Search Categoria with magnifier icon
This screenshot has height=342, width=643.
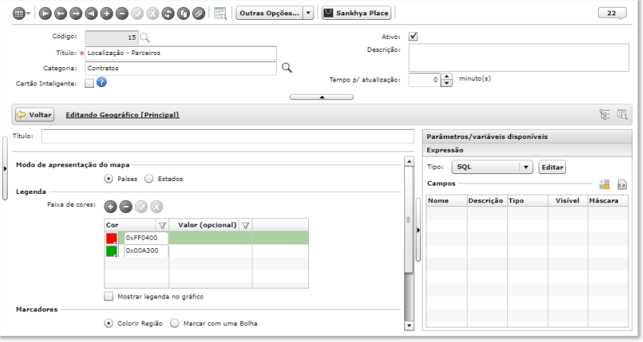pos(287,68)
